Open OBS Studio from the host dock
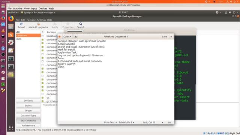This screenshot has width=240, height=135. point(3,54)
